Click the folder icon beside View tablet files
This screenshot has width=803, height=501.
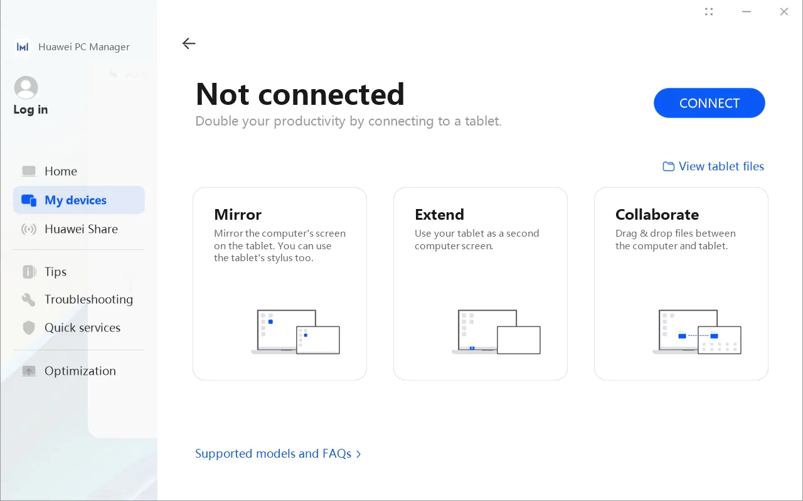coord(669,166)
